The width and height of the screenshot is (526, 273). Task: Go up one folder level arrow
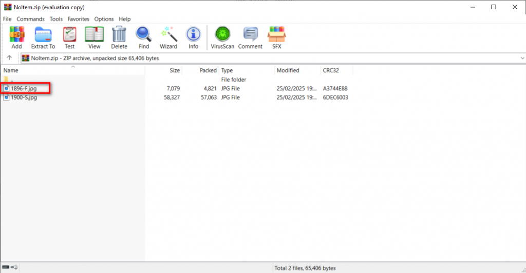(9, 58)
